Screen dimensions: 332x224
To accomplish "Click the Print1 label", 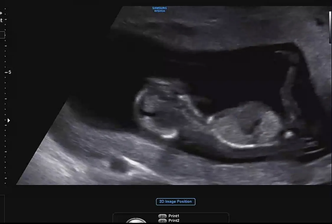I will (x=174, y=216).
